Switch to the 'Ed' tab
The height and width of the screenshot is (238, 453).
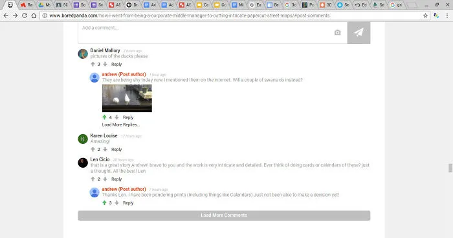click(x=361, y=5)
